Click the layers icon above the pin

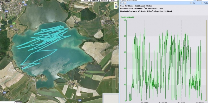coord(116,4)
